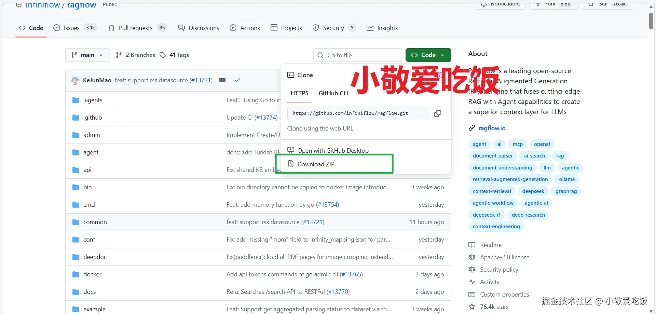Click the deepseek-r1 topic tag

(x=487, y=215)
